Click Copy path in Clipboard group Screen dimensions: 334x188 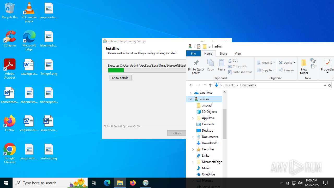[x=237, y=66]
